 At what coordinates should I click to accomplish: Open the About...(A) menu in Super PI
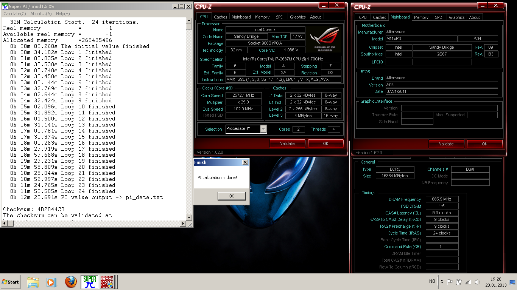click(x=41, y=14)
